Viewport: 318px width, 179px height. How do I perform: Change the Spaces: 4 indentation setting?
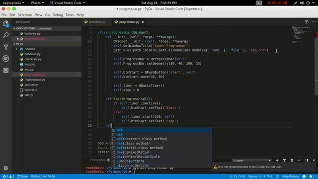tap(254, 177)
